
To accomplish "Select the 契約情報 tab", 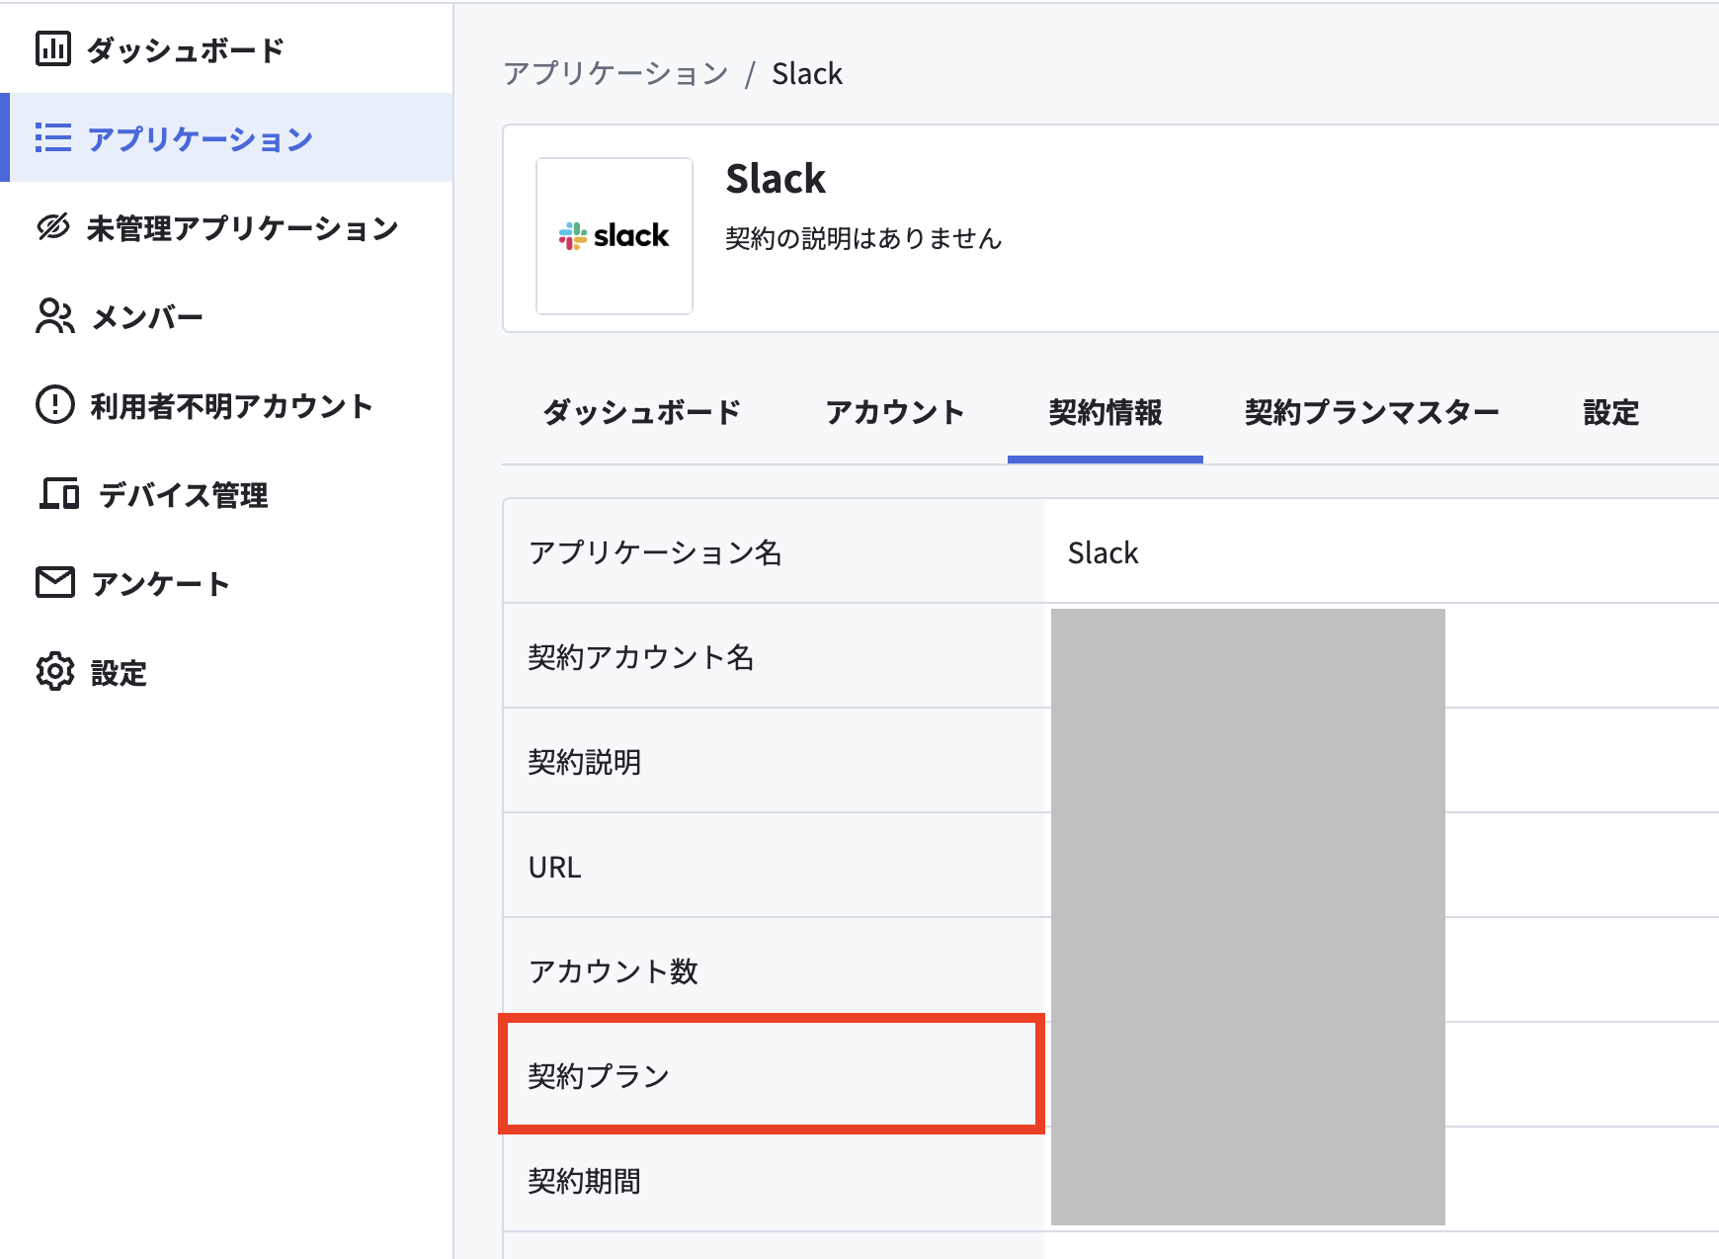I will pos(1105,412).
